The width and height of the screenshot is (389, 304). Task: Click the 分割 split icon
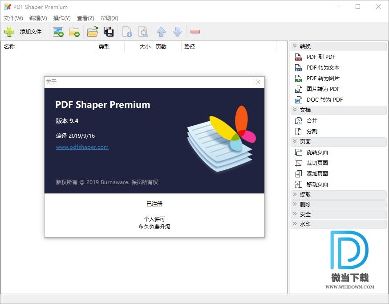pos(299,131)
